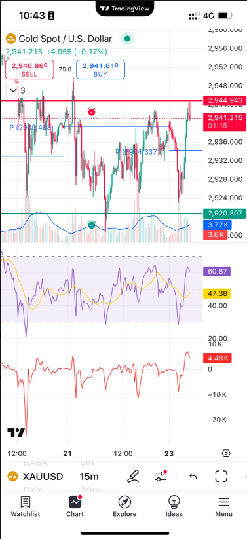Tap the TradingView logo watermark on the chart
Image resolution: width=247 pixels, height=539 pixels.
point(16,432)
